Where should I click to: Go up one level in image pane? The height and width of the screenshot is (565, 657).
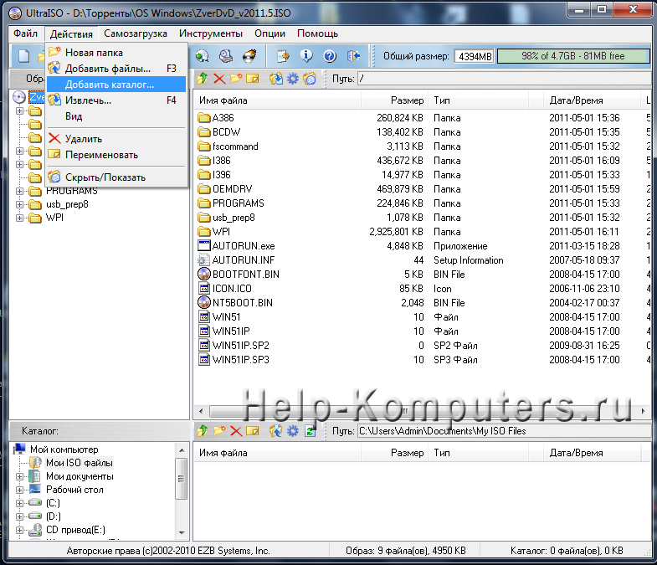203,79
